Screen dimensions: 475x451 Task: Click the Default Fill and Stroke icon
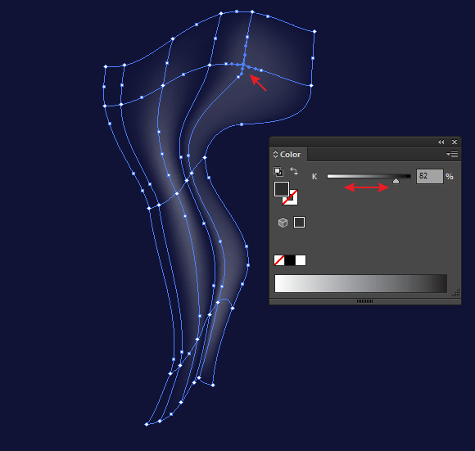(278, 172)
